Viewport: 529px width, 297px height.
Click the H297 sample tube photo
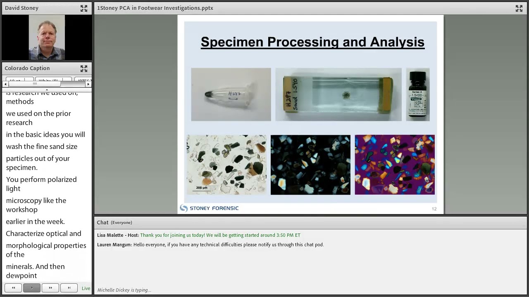click(x=231, y=94)
